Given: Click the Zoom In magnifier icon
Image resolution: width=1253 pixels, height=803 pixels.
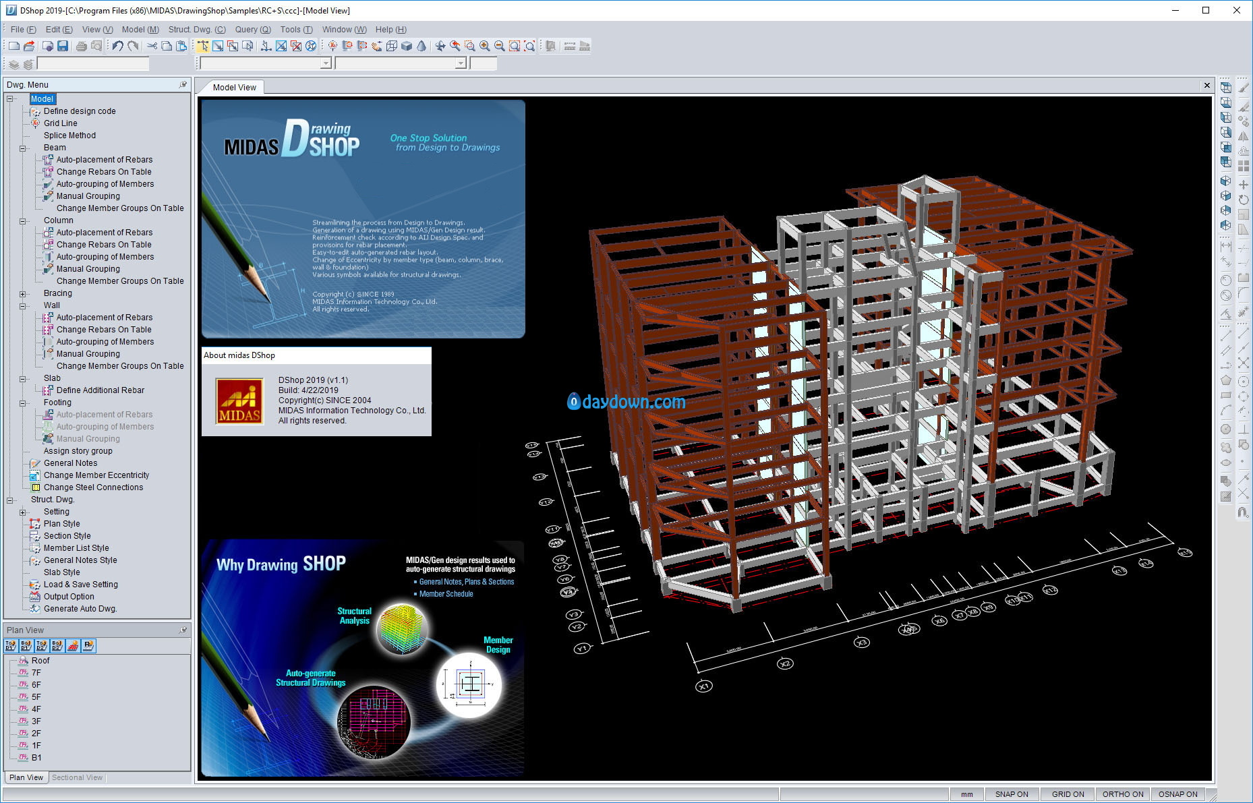Looking at the screenshot, I should [484, 46].
